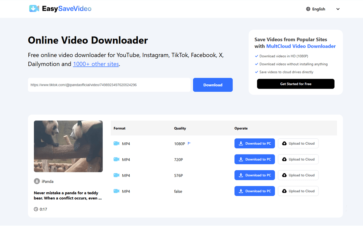This screenshot has height=226, width=363.
Task: Click the video icon in the 720P row
Action: [116, 159]
